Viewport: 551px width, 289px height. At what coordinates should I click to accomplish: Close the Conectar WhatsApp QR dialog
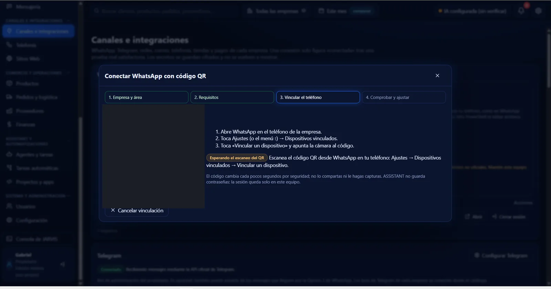click(x=437, y=76)
